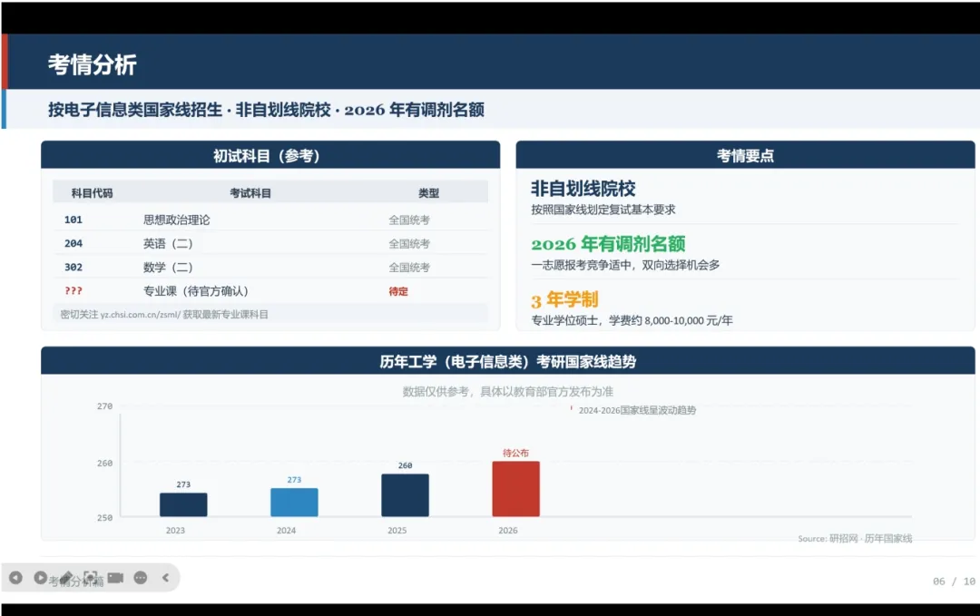Click 数学（二）subject name
The image size is (980, 616).
pos(168,268)
